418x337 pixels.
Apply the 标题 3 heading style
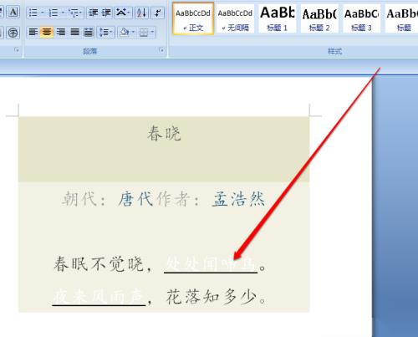click(x=361, y=19)
